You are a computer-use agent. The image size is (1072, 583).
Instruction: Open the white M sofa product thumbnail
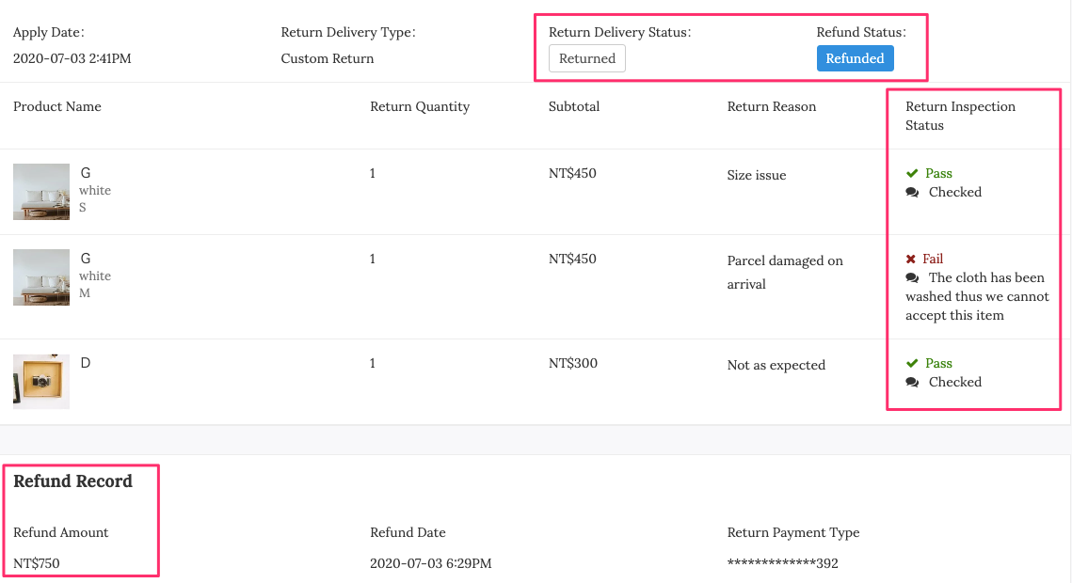pos(41,277)
